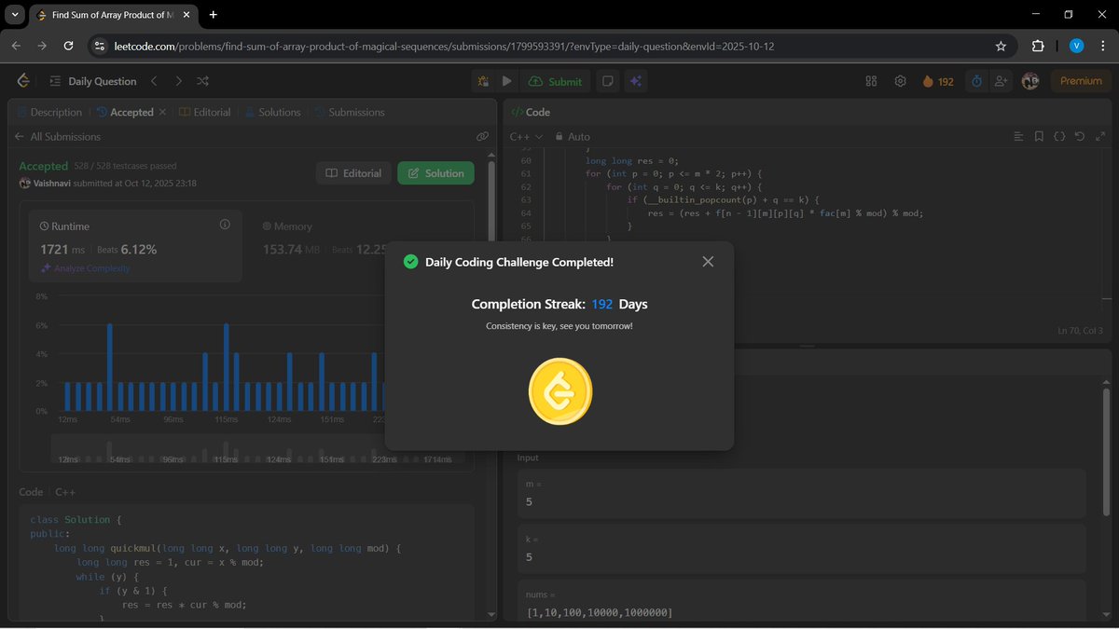Expand editor with fullscreen arrows icon

1101,136
